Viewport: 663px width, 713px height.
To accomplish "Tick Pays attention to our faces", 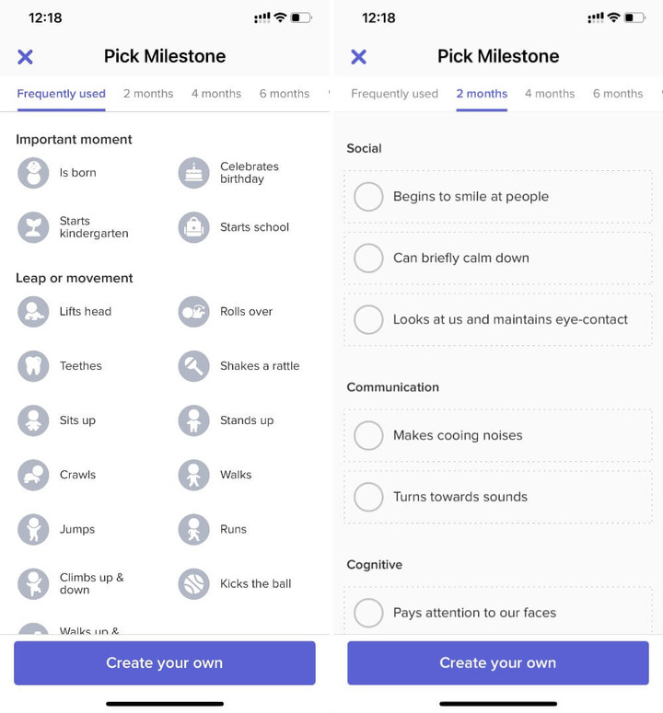I will point(368,613).
